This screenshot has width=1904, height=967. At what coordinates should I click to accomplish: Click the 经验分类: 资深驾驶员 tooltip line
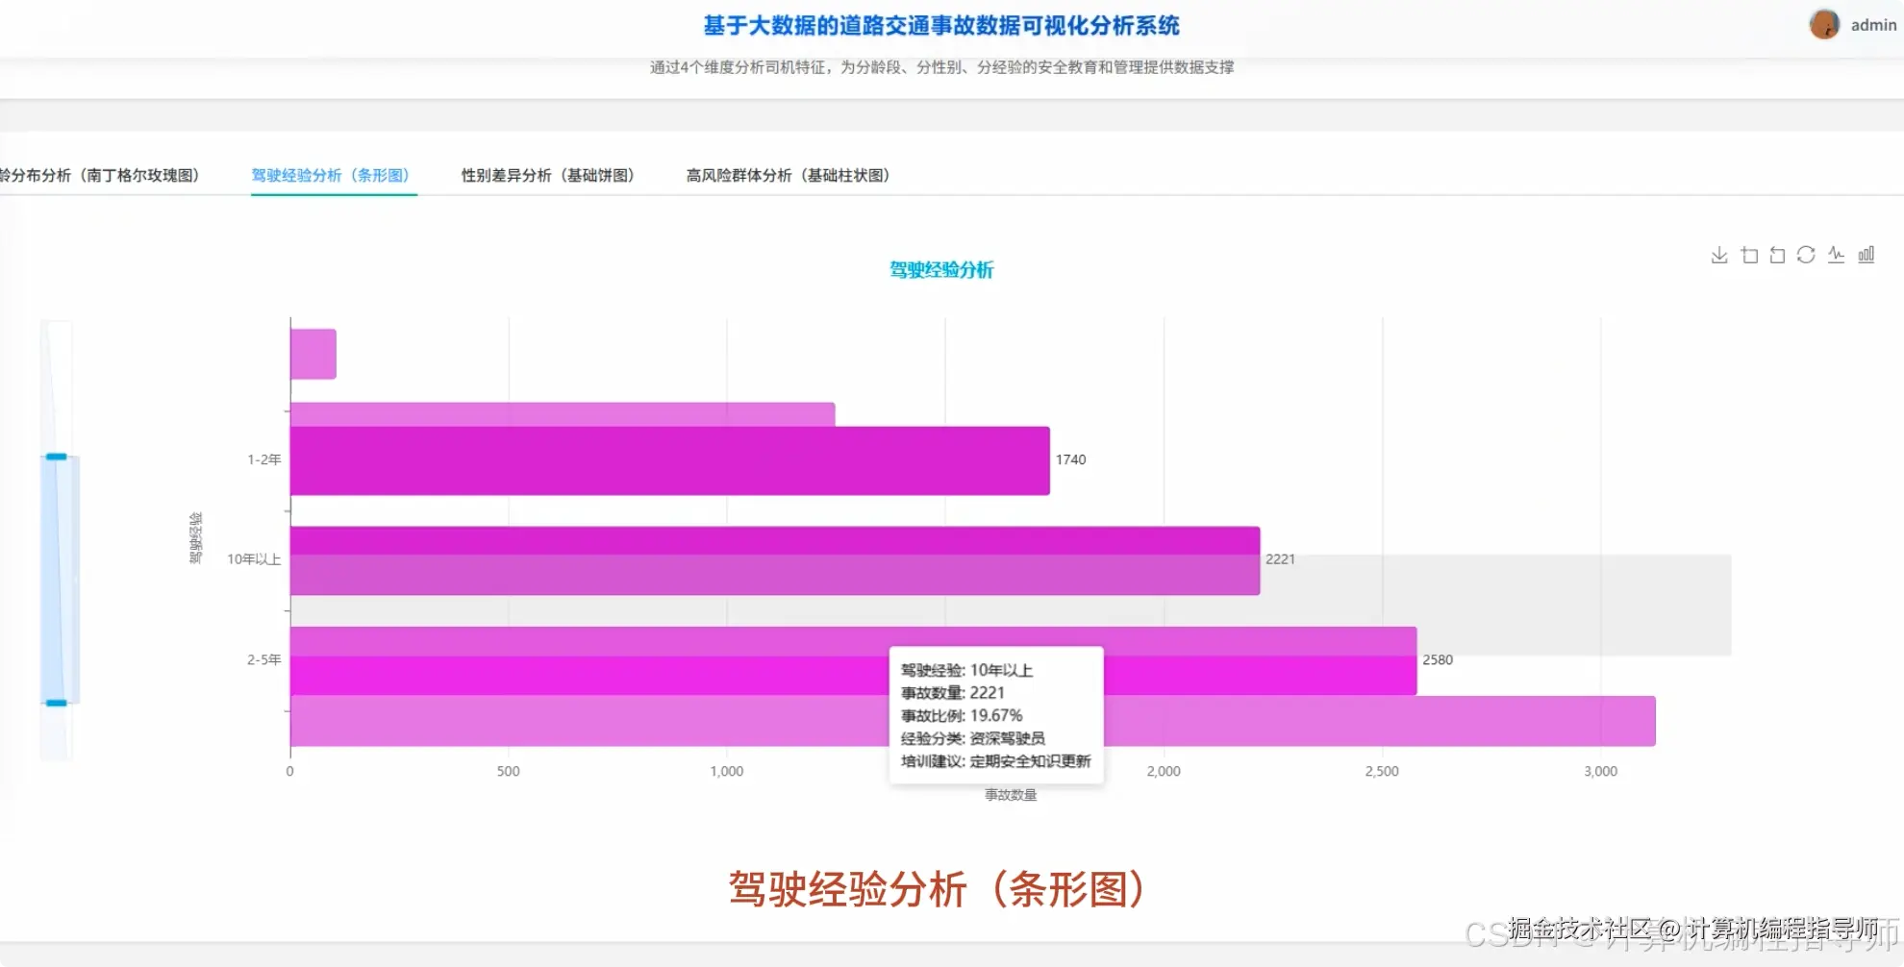coord(973,738)
